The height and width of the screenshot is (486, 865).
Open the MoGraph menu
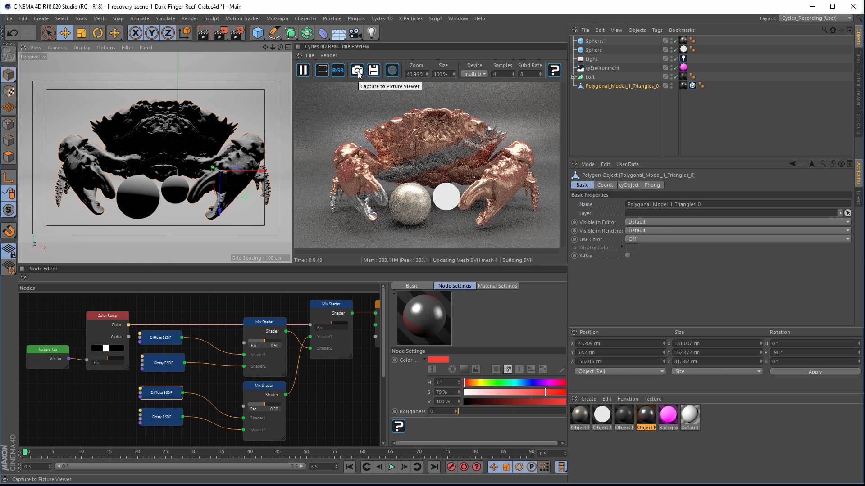277,18
